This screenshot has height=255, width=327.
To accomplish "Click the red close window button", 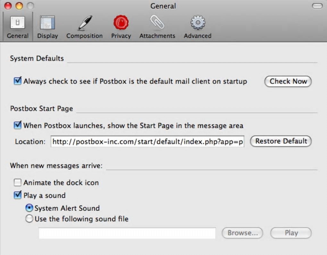I will tap(8, 6).
